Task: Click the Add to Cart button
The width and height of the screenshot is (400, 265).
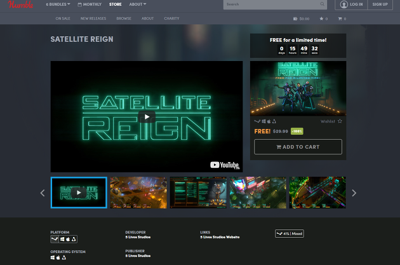Action: tap(298, 147)
